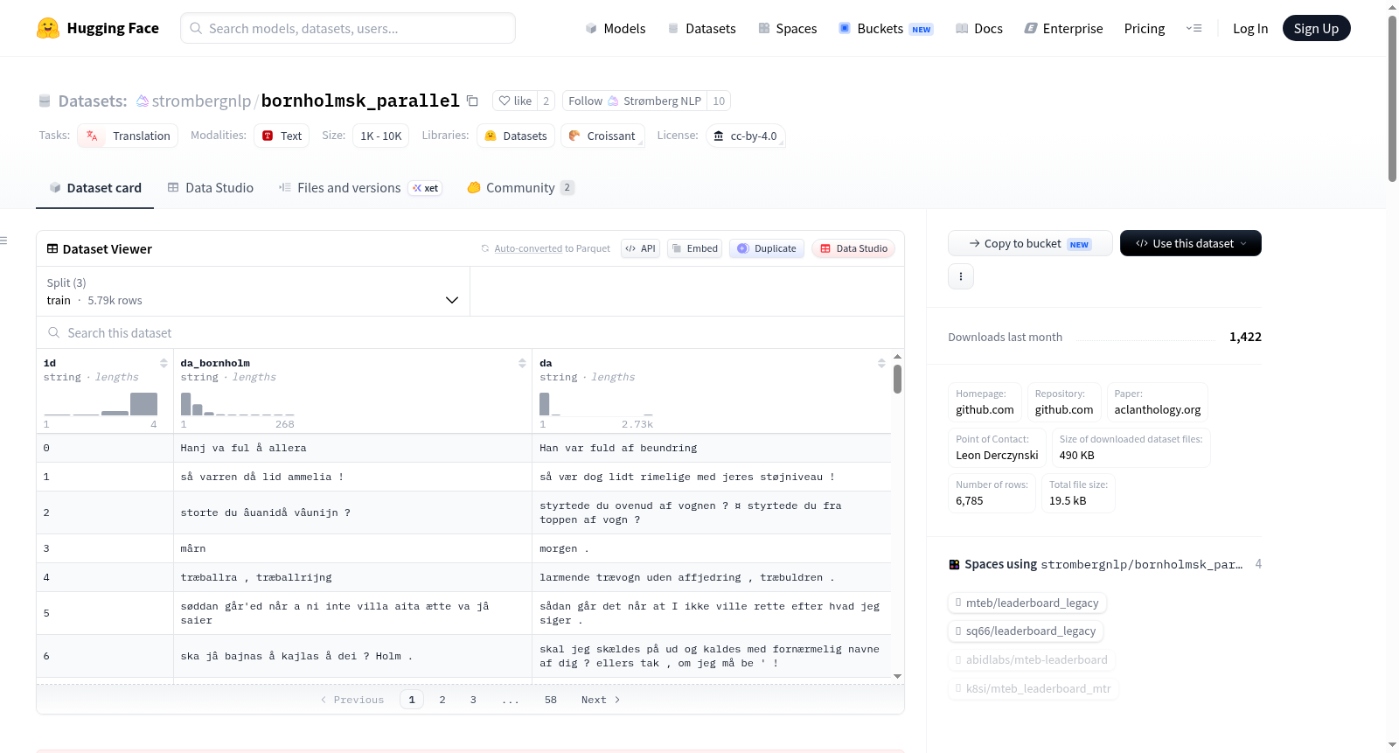The image size is (1399, 753).
Task: Click the Duplicate button
Action: pyautogui.click(x=767, y=248)
